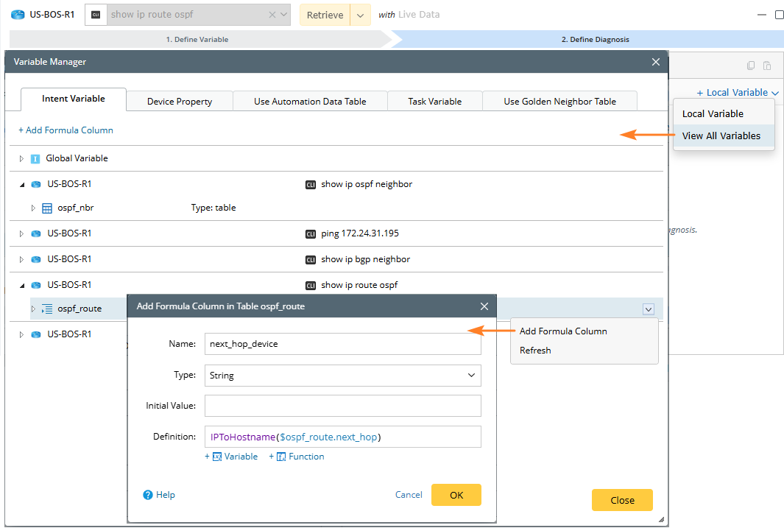Screen dimensions: 784x528
Task: Expand the Local Variable dropdown
Action: click(x=738, y=93)
